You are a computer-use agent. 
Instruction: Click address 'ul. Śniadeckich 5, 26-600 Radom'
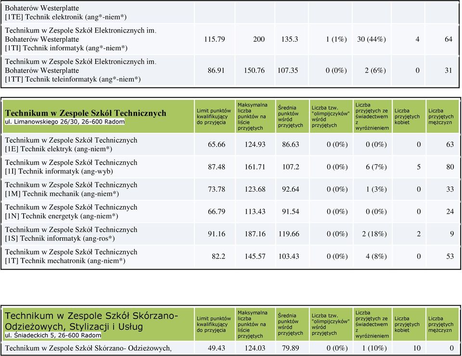point(53,335)
